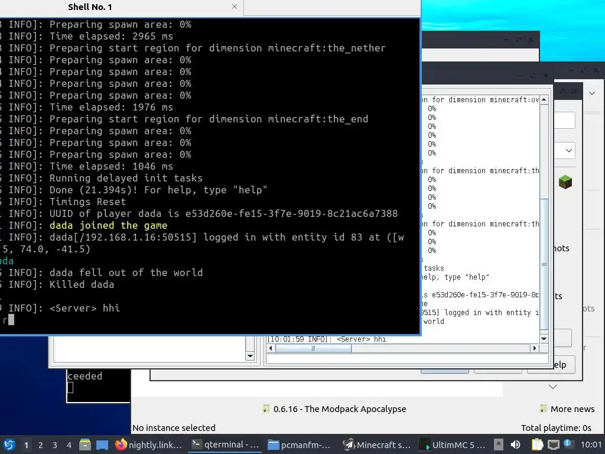The width and height of the screenshot is (605, 454).
Task: Switch to virtual desktop 3
Action: click(55, 445)
